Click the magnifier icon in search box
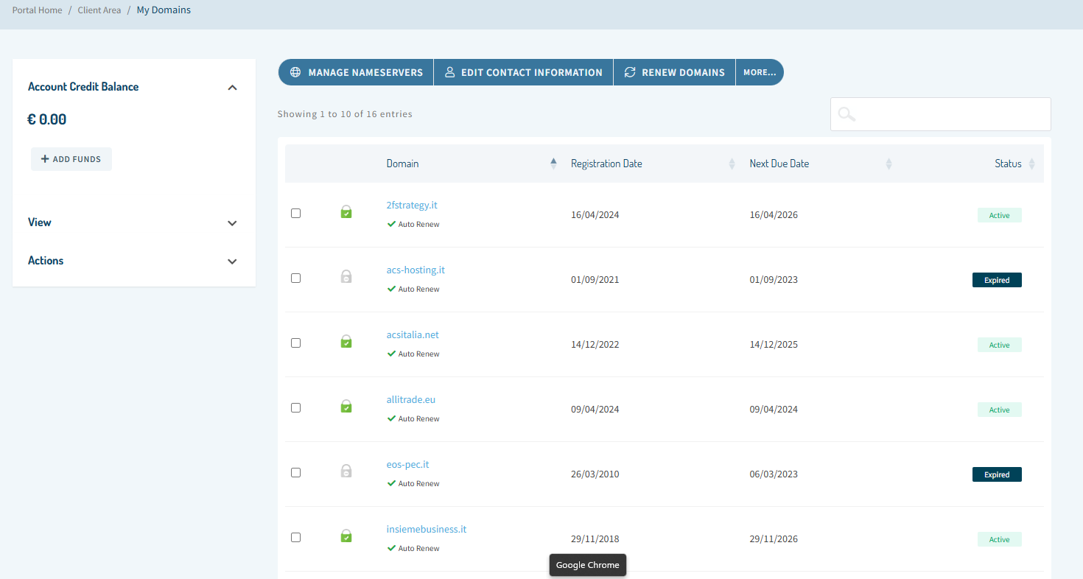Screen dimensions: 1083x579 (x=847, y=114)
